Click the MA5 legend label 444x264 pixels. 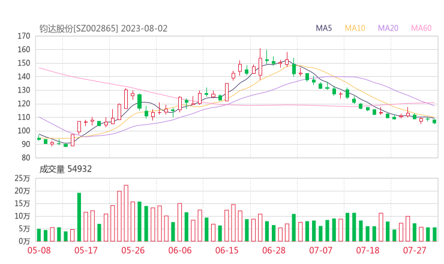pos(323,28)
